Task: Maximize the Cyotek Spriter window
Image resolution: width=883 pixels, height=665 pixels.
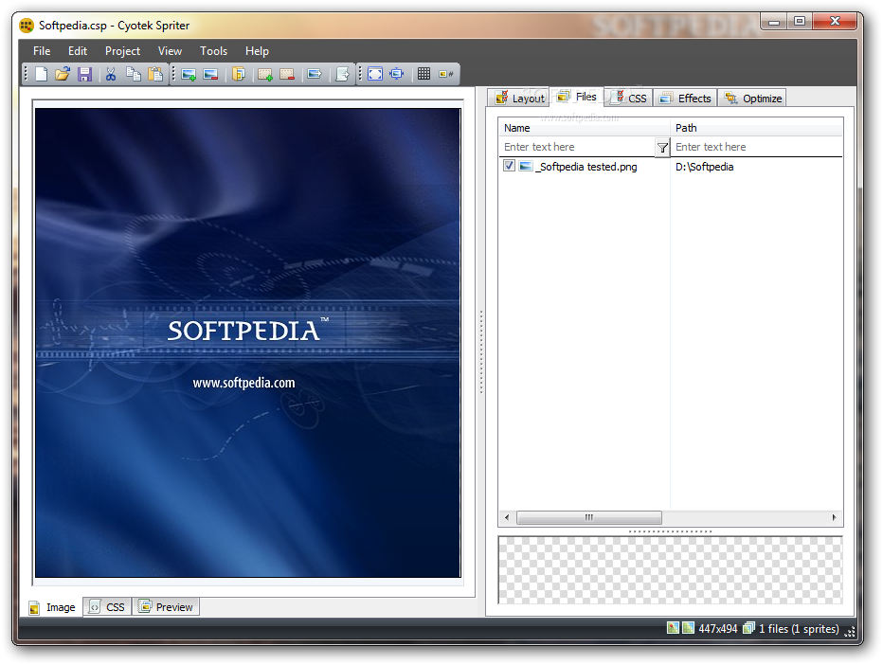Action: pyautogui.click(x=800, y=22)
